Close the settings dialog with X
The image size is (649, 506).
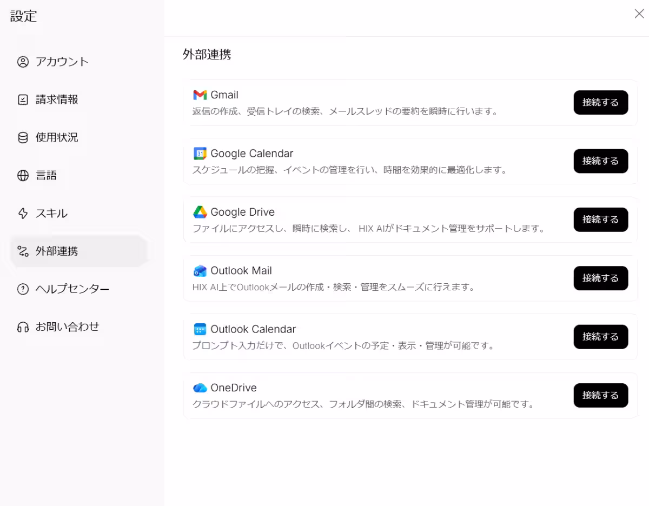pyautogui.click(x=639, y=14)
